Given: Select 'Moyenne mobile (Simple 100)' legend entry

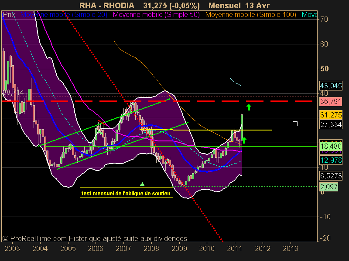Looking at the screenshot, I should [x=250, y=15].
